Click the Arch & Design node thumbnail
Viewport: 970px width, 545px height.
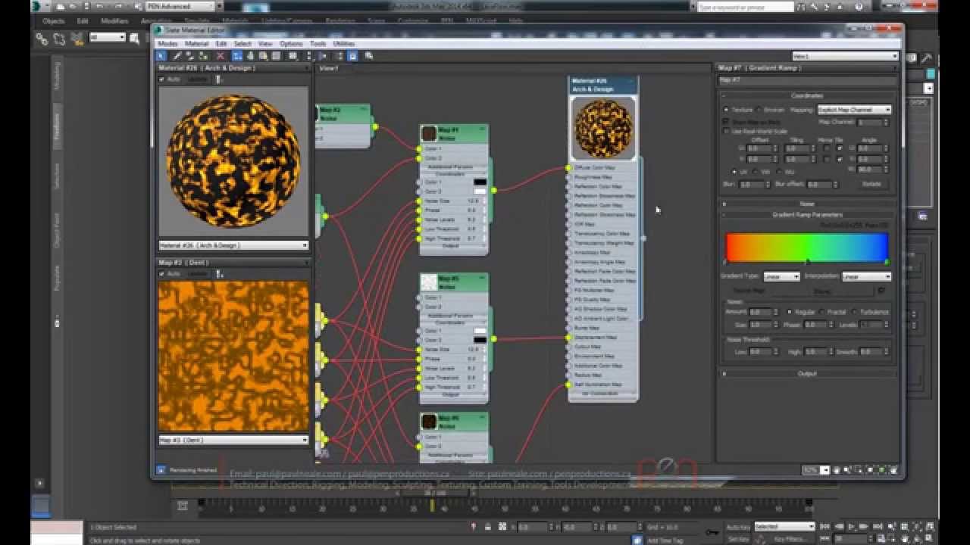point(603,127)
